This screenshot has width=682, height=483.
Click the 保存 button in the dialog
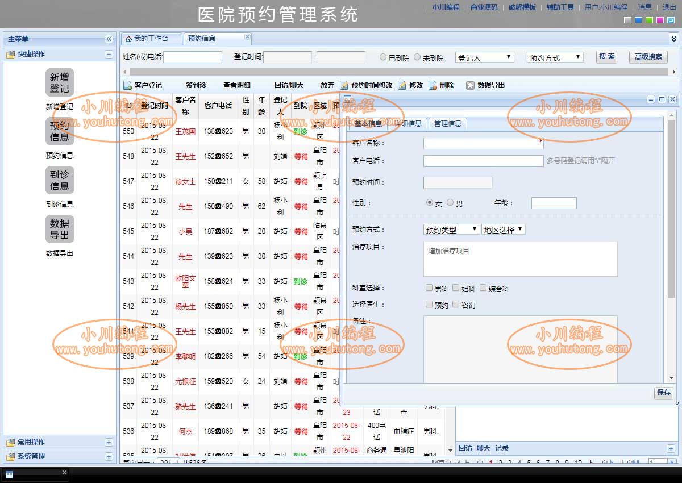(x=664, y=393)
